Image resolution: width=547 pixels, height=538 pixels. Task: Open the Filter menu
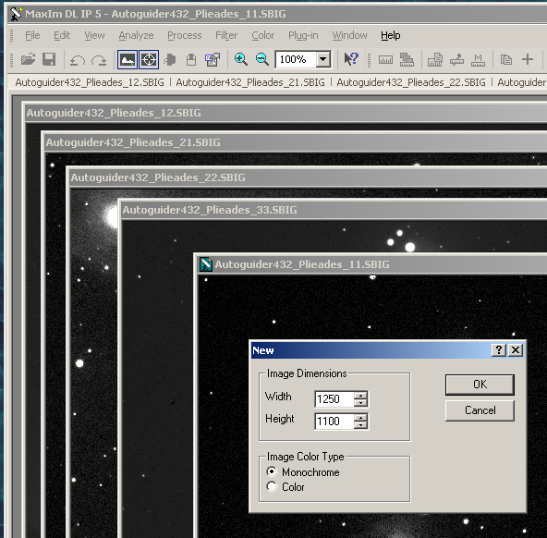[x=226, y=35]
